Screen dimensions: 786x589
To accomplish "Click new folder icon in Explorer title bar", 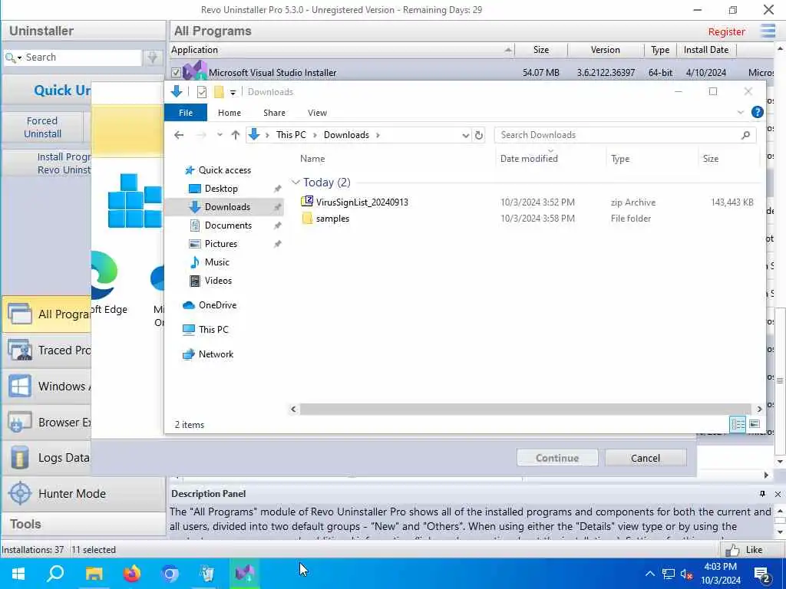I will tap(219, 92).
